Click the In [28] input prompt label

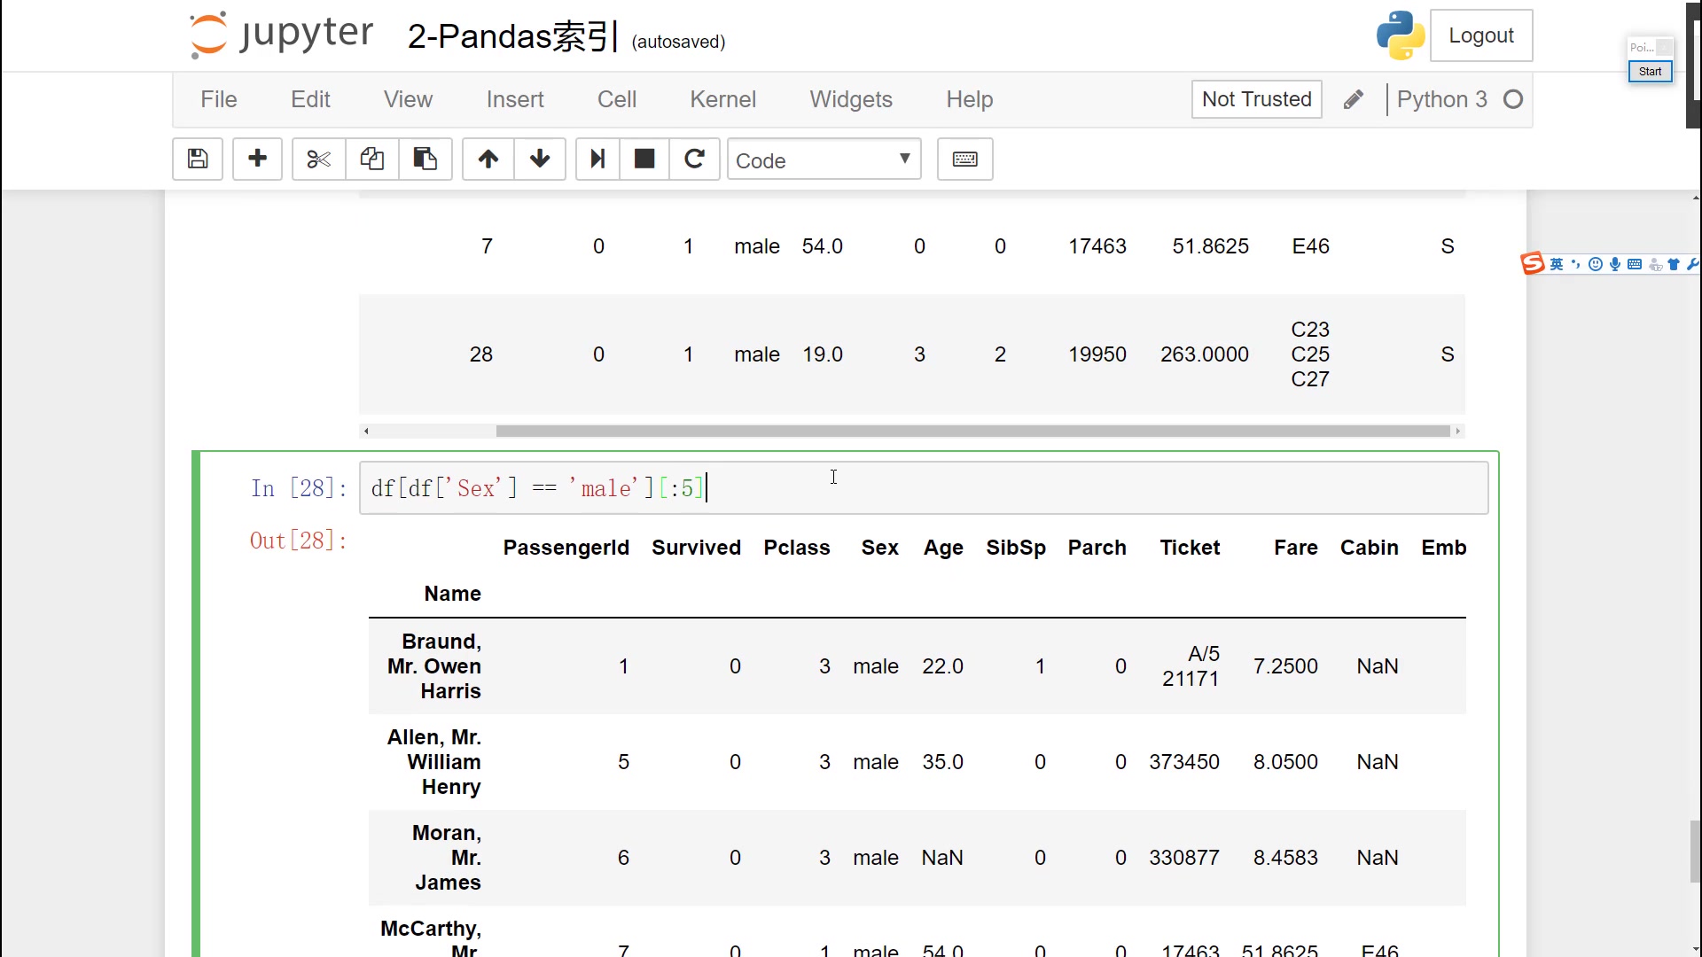coord(298,488)
